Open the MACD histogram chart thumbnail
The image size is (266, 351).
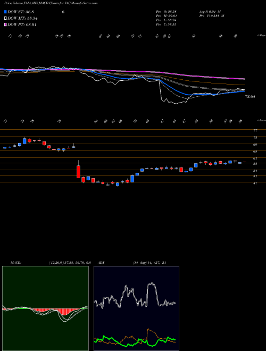coord(45,308)
